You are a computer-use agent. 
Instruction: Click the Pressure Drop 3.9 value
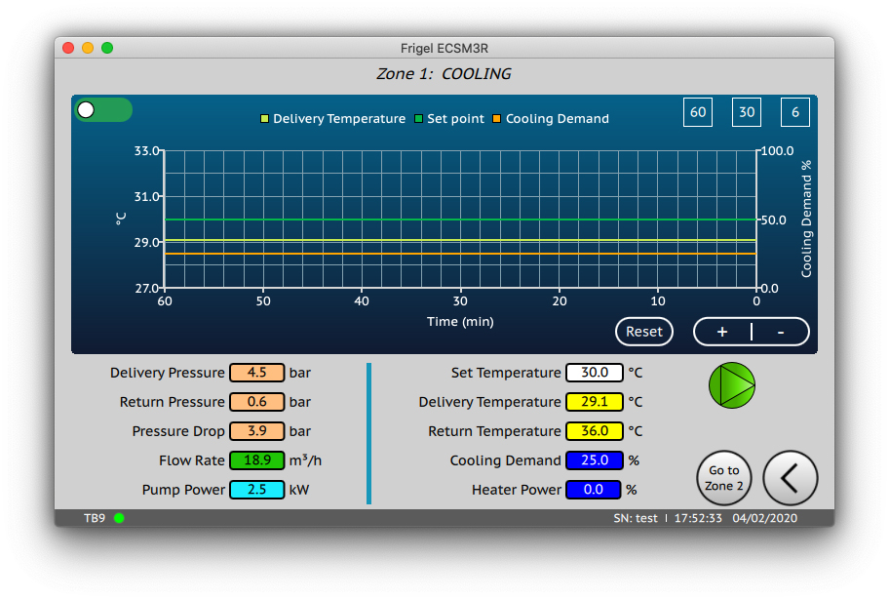point(256,431)
